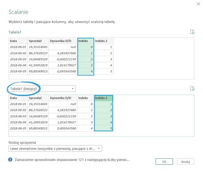Open the Tabela1 (bieżący) table dropdown
The height and width of the screenshot is (173, 203).
pos(42,89)
